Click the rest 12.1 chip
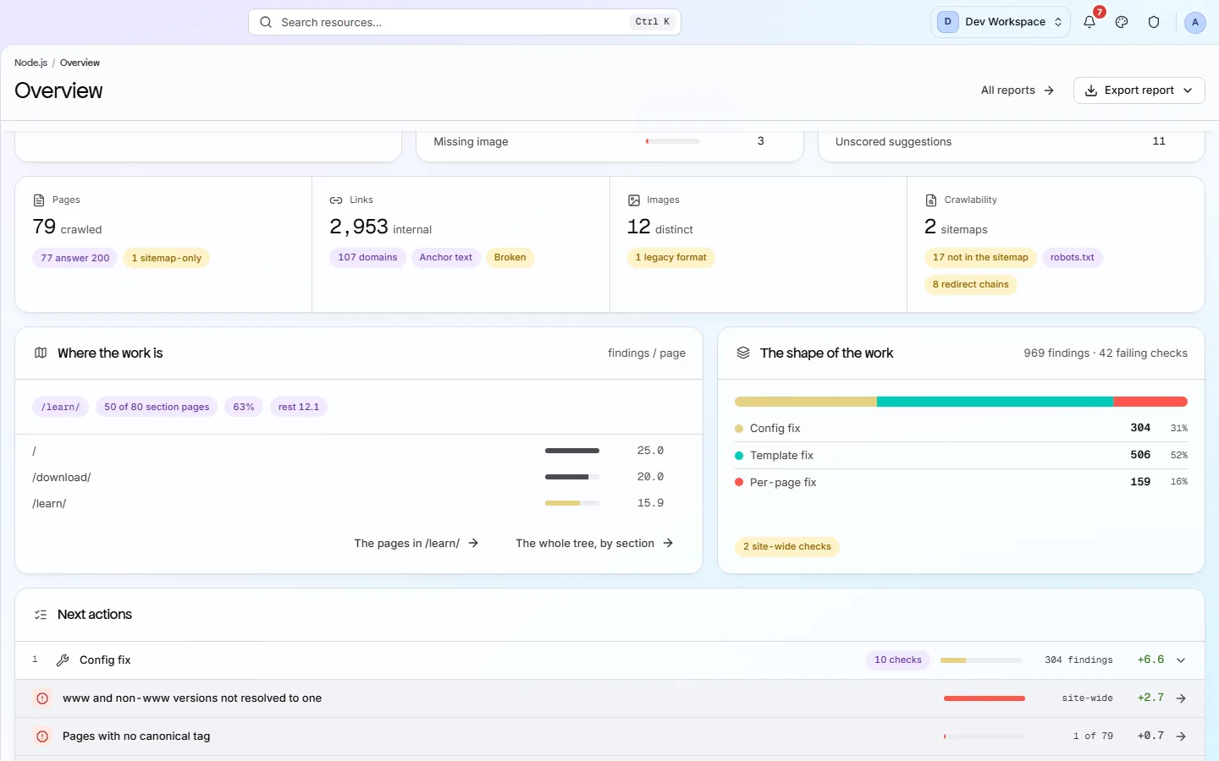 pos(299,408)
